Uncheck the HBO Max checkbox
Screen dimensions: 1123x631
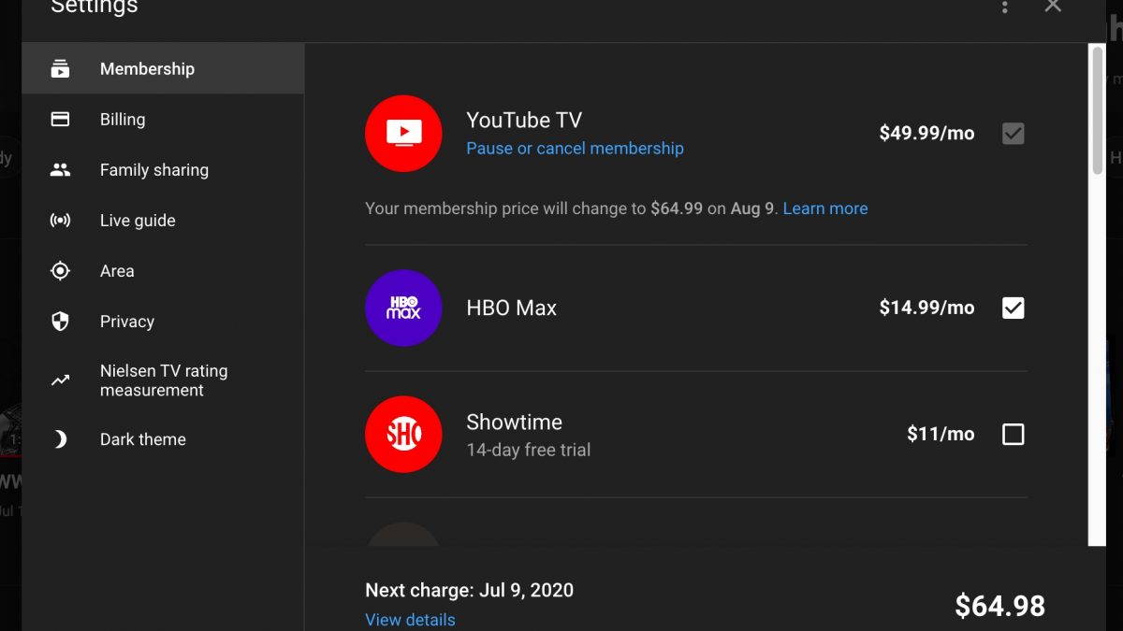1013,308
